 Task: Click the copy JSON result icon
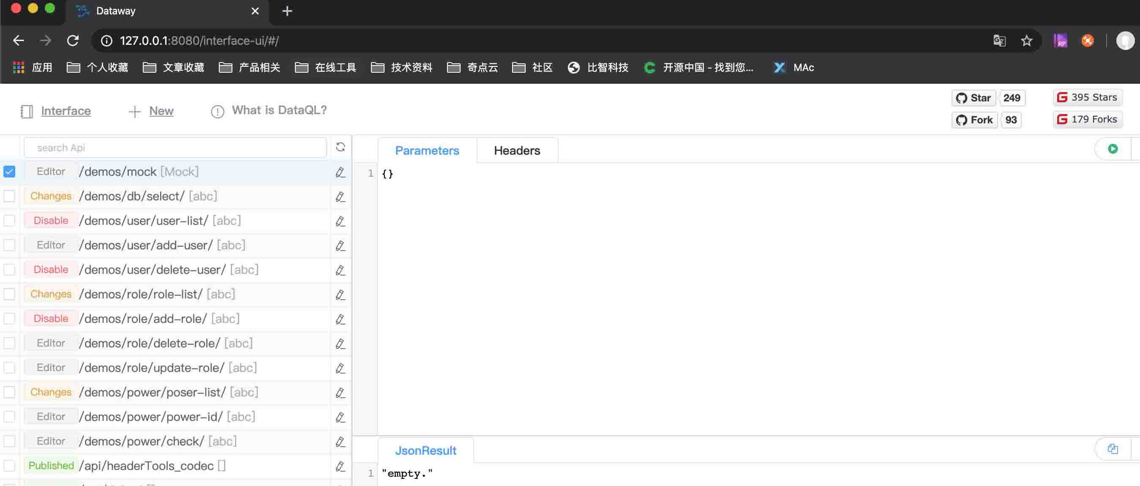tap(1112, 449)
